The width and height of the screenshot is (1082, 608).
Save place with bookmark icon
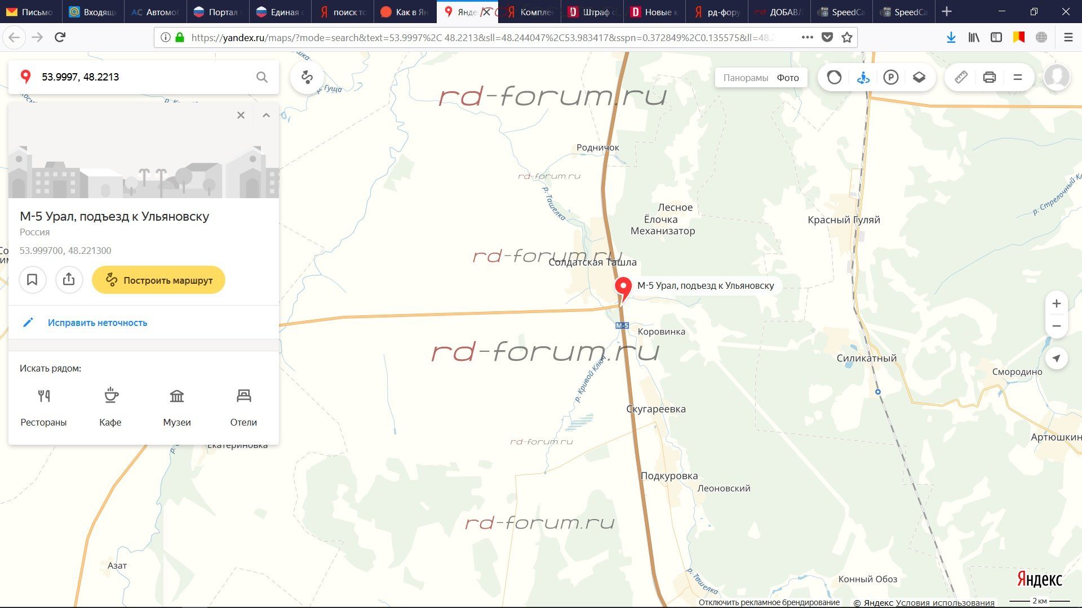pyautogui.click(x=32, y=280)
